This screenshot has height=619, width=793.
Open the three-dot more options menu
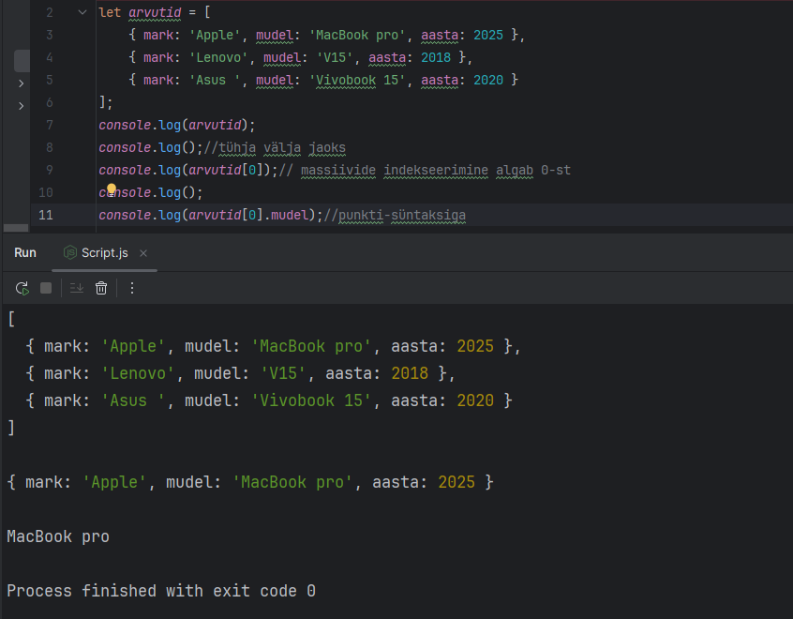pyautogui.click(x=132, y=288)
